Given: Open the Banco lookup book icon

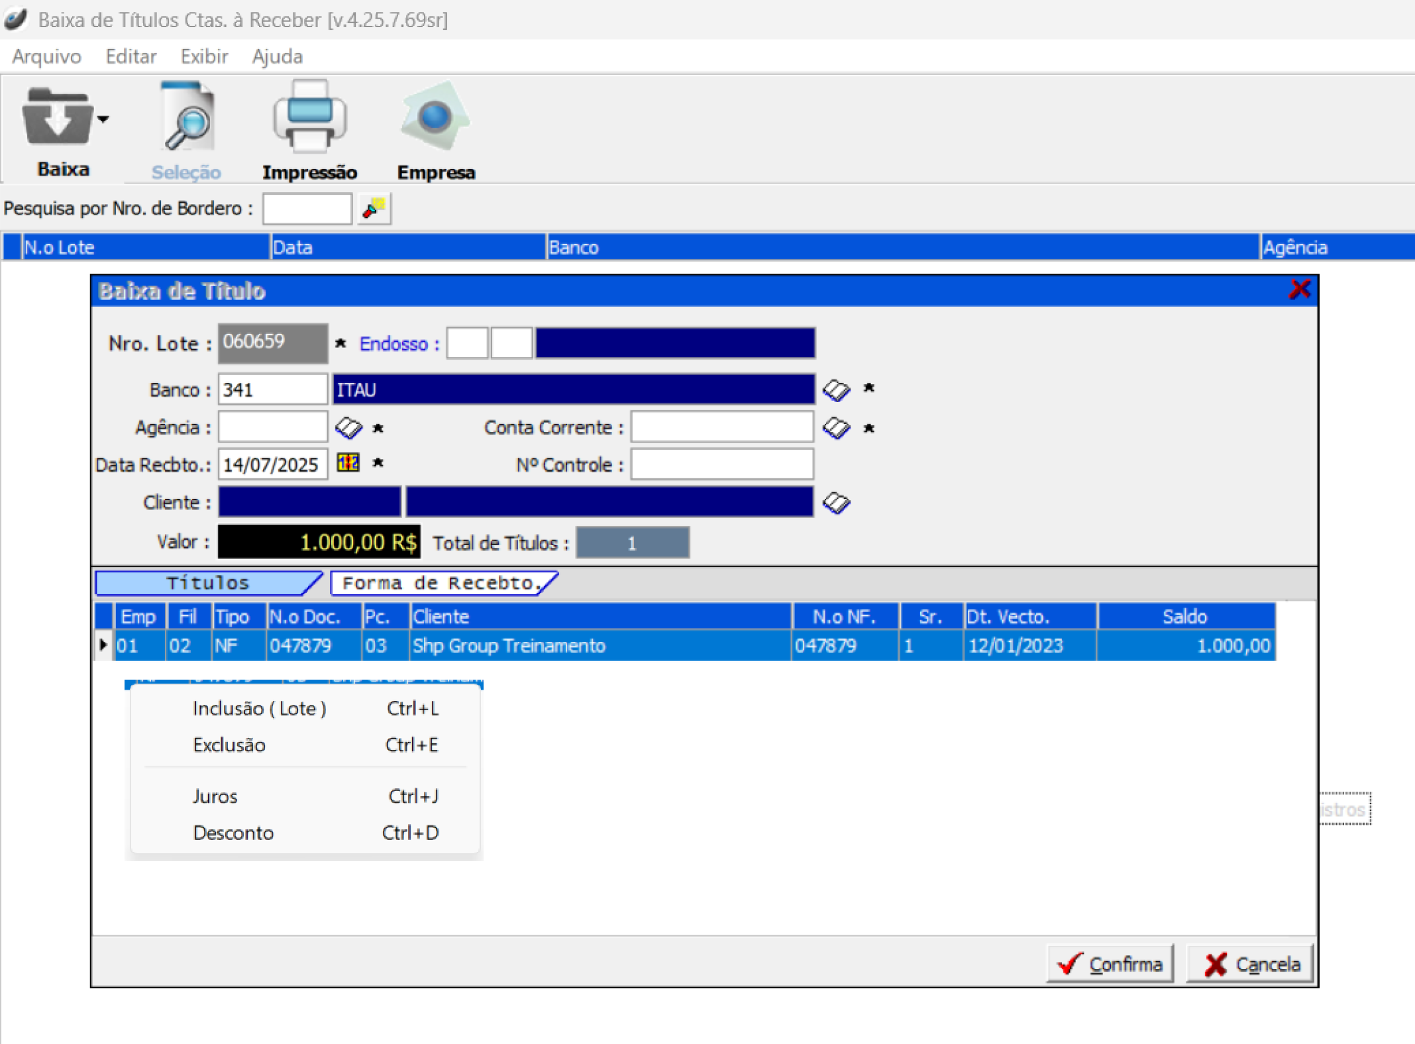Looking at the screenshot, I should point(836,390).
